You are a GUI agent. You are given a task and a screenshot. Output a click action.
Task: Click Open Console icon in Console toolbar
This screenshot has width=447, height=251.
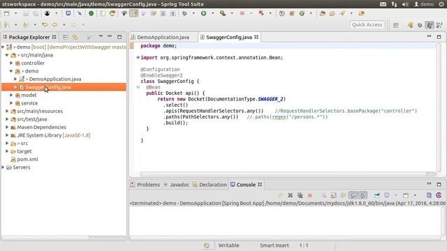[x=406, y=195]
